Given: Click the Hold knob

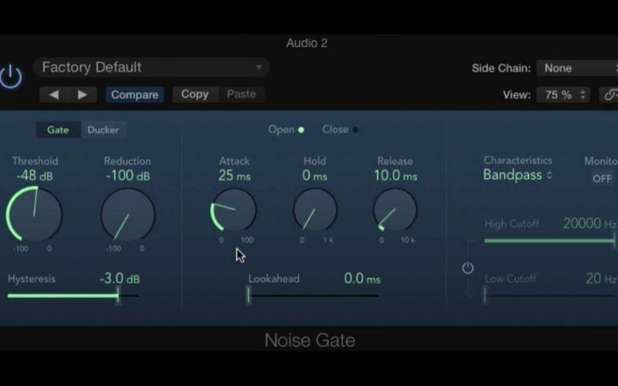Looking at the screenshot, I should click(315, 210).
